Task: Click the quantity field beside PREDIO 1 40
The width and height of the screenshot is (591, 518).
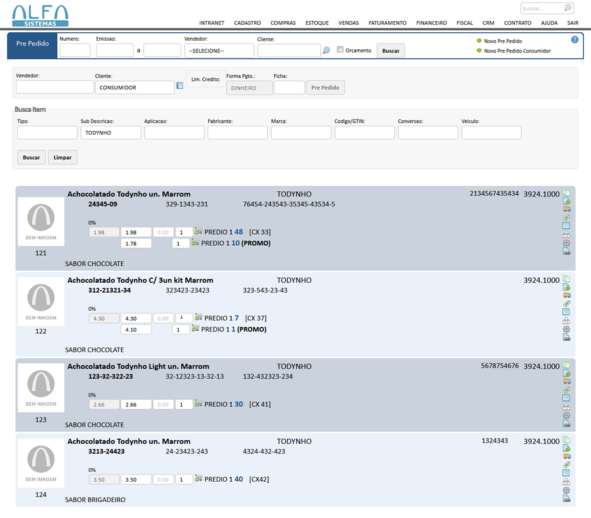Action: (x=184, y=479)
